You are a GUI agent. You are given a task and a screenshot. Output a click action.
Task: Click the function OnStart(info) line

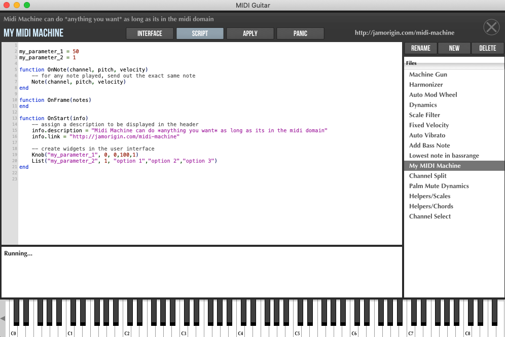(x=53, y=119)
